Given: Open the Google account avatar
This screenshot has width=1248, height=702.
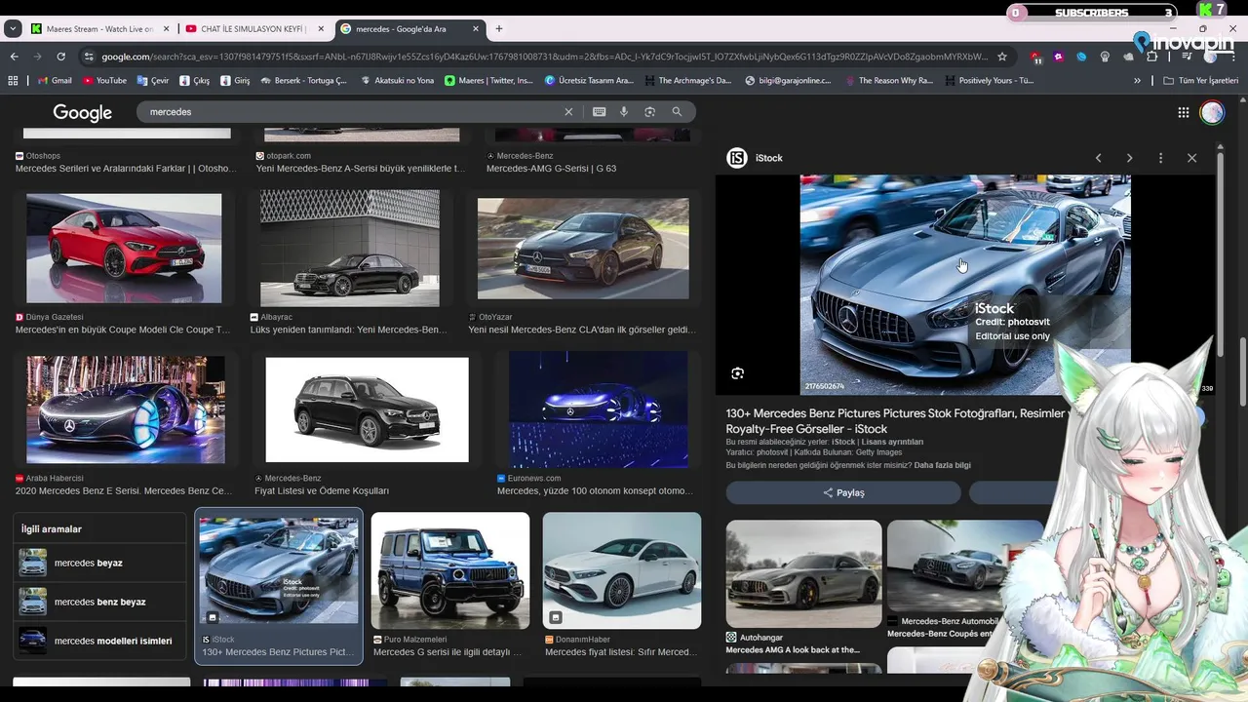Looking at the screenshot, I should (1212, 112).
